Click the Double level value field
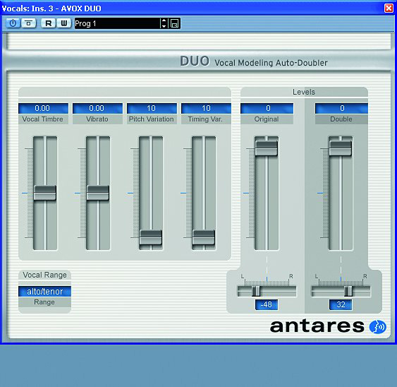The image size is (397, 387). pyautogui.click(x=341, y=108)
